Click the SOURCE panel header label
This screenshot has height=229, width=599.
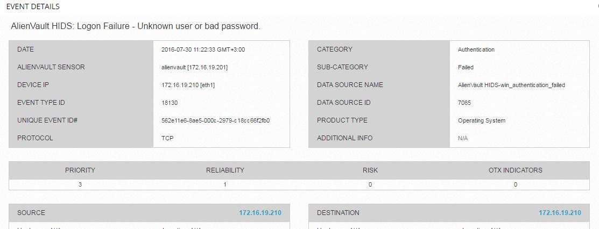pyautogui.click(x=31, y=212)
